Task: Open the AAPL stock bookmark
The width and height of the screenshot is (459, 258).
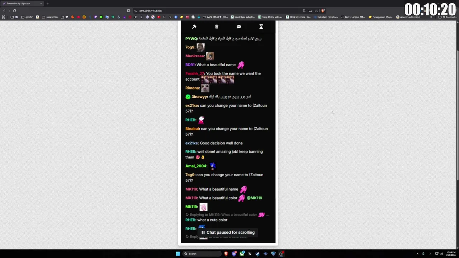Action: pyautogui.click(x=216, y=17)
